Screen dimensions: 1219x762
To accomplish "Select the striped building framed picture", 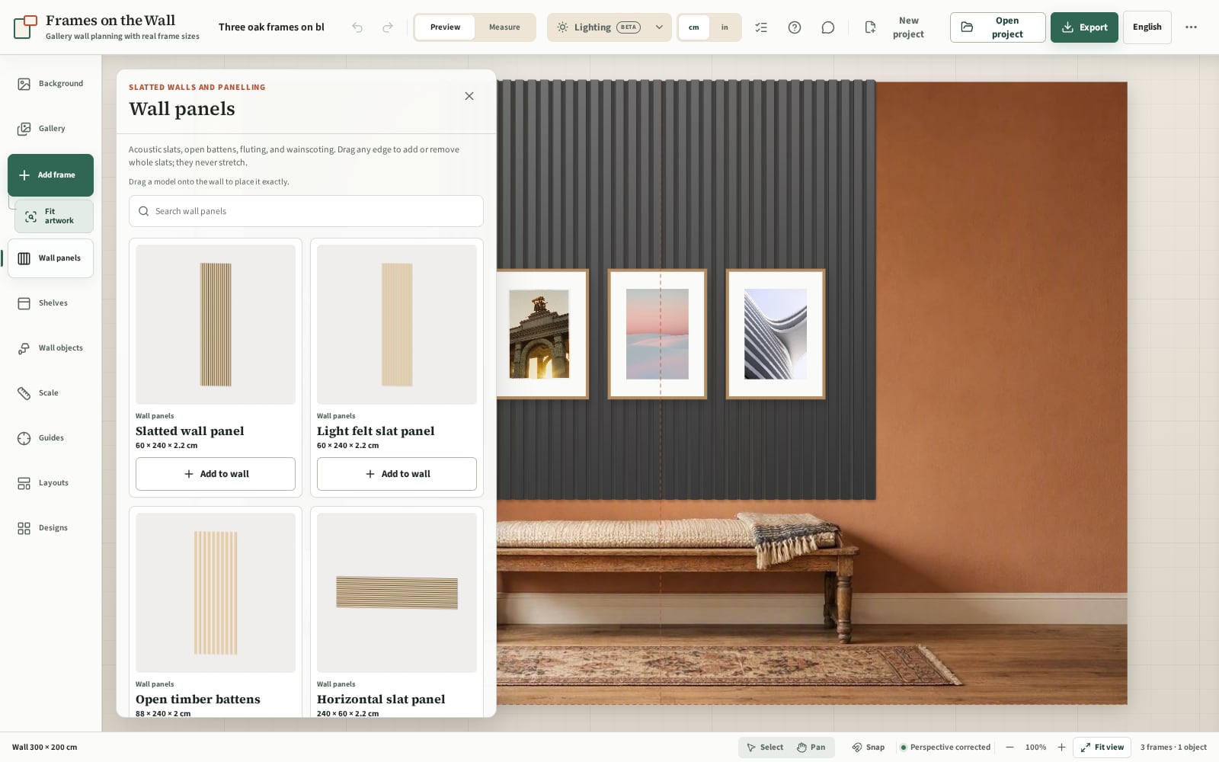I will click(776, 334).
